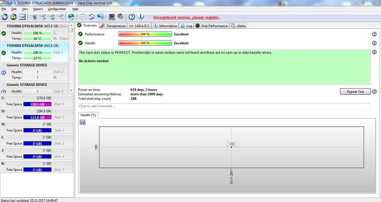Click green checkmark icon next to Performance
The height and width of the screenshot is (202, 381).
(x=80, y=34)
